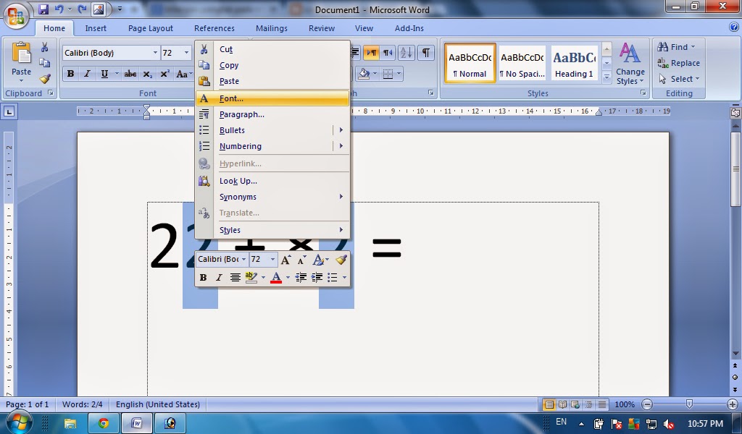Apply the No Spacing style
This screenshot has width=742, height=434.
(522, 63)
